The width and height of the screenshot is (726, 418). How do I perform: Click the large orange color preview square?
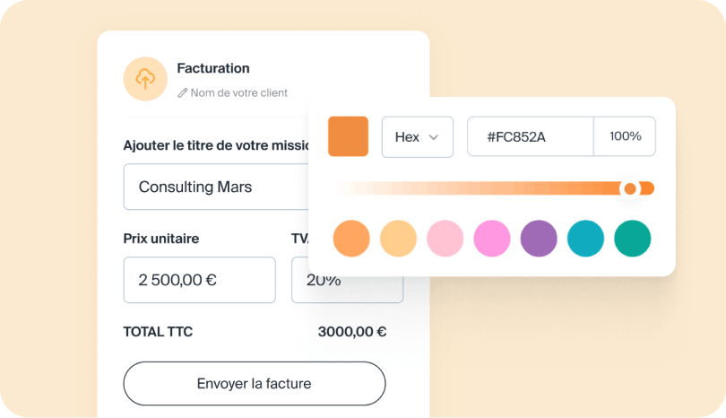click(348, 136)
